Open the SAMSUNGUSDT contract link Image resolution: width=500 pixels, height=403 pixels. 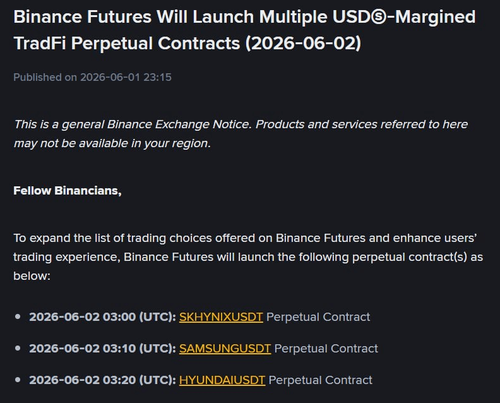coord(225,349)
